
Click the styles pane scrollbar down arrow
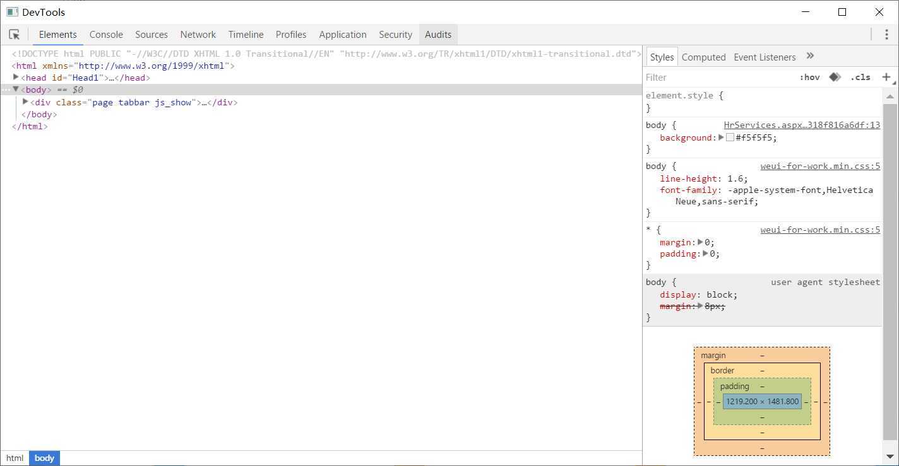(890, 457)
